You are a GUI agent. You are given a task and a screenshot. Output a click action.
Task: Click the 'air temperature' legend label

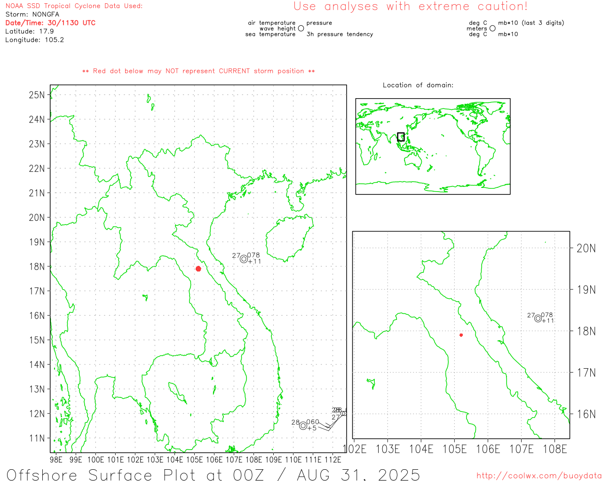pos(272,23)
